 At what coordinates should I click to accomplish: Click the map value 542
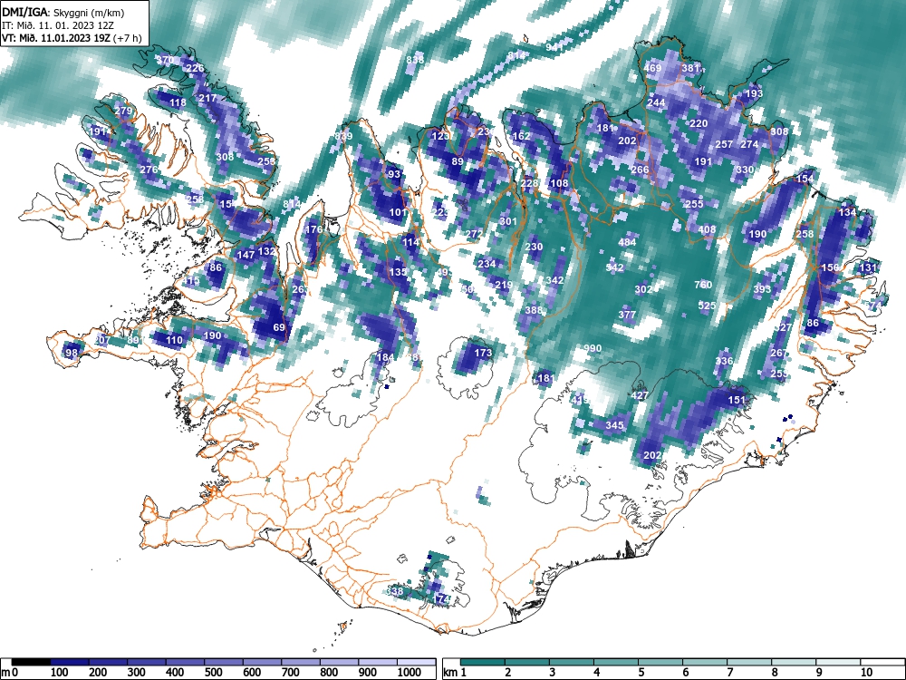614,267
